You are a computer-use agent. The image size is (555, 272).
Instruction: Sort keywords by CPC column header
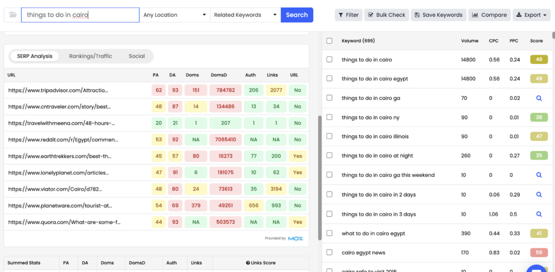493,41
